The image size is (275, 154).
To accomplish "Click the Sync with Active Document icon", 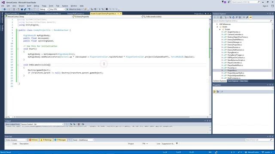I will click(230, 17).
